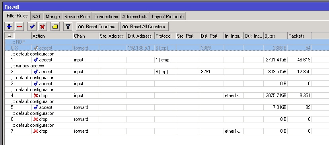
Task: Select the '2075.7 KiB' bytes cell
Action: 276,95
